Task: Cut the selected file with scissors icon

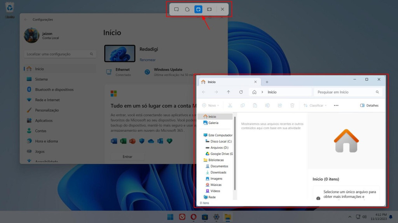Action: click(x=230, y=105)
